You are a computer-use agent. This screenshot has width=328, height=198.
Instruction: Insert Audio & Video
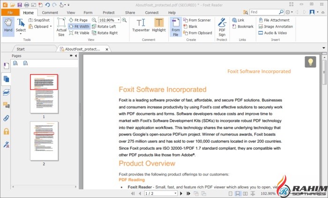273,33
